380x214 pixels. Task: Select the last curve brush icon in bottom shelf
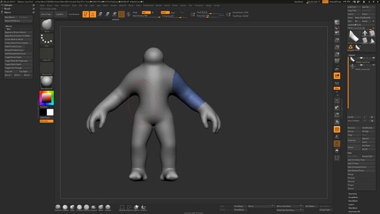(144, 207)
